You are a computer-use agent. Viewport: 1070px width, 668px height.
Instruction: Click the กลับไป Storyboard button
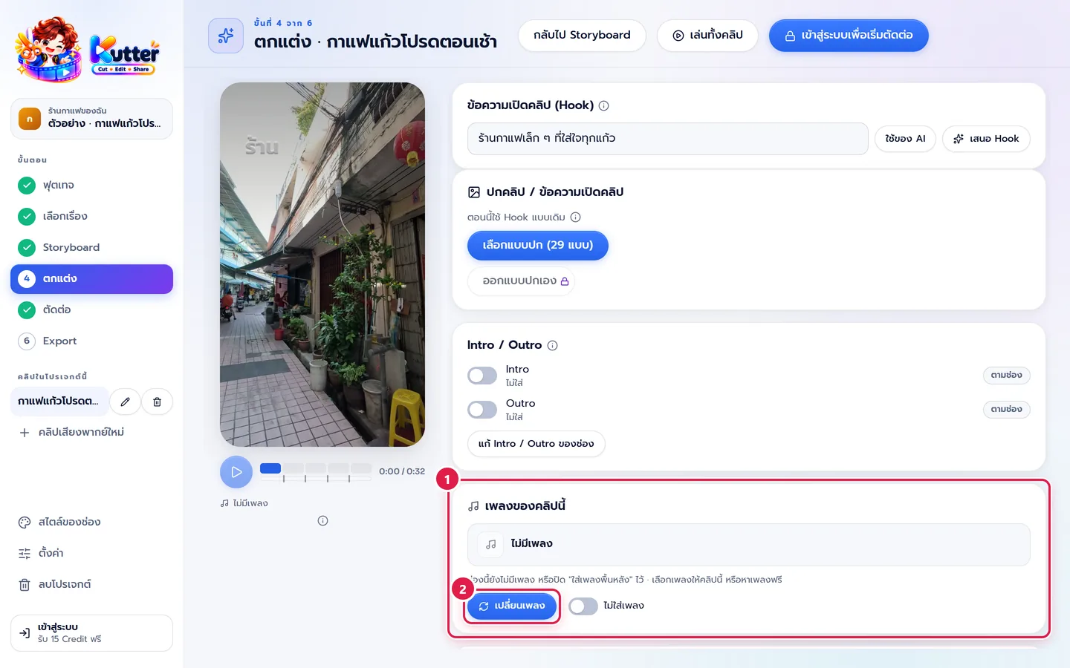582,36
